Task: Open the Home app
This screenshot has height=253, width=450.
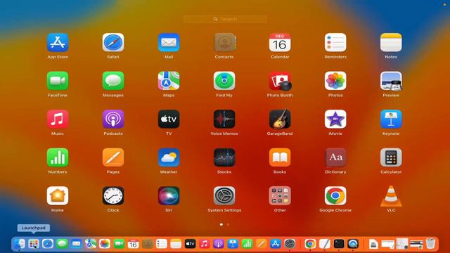Action: tap(58, 196)
